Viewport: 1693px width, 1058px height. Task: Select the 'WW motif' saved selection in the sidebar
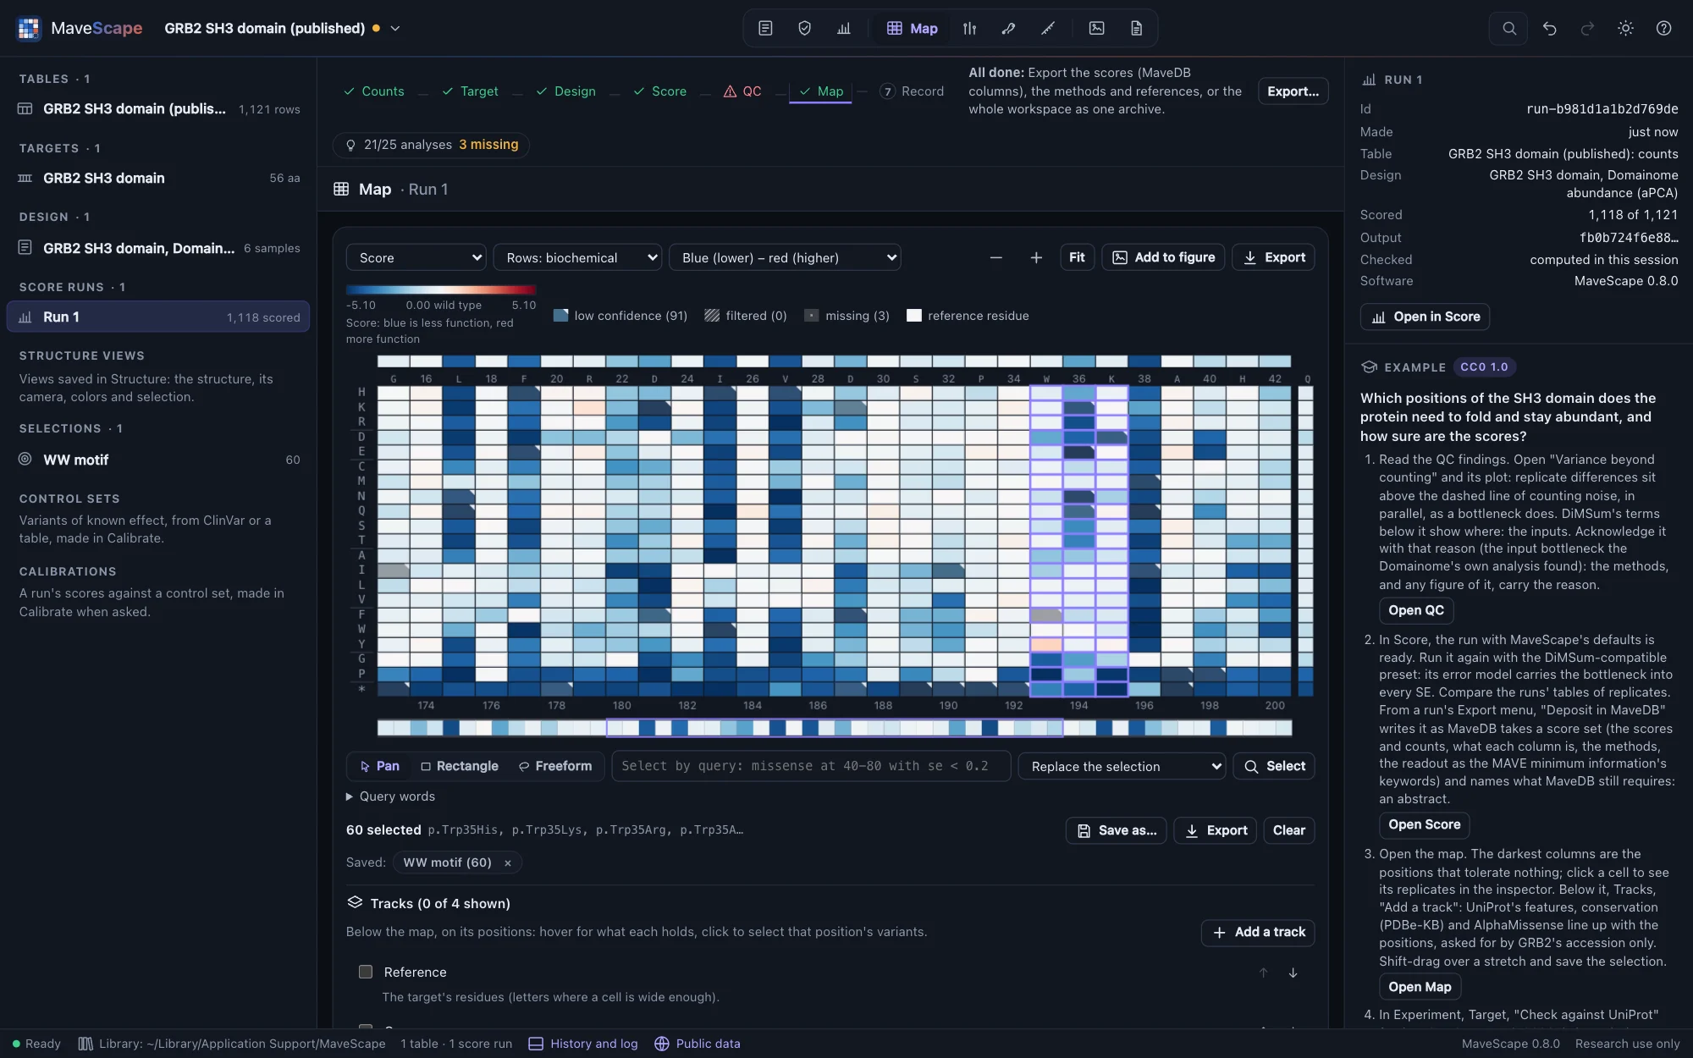coord(158,460)
